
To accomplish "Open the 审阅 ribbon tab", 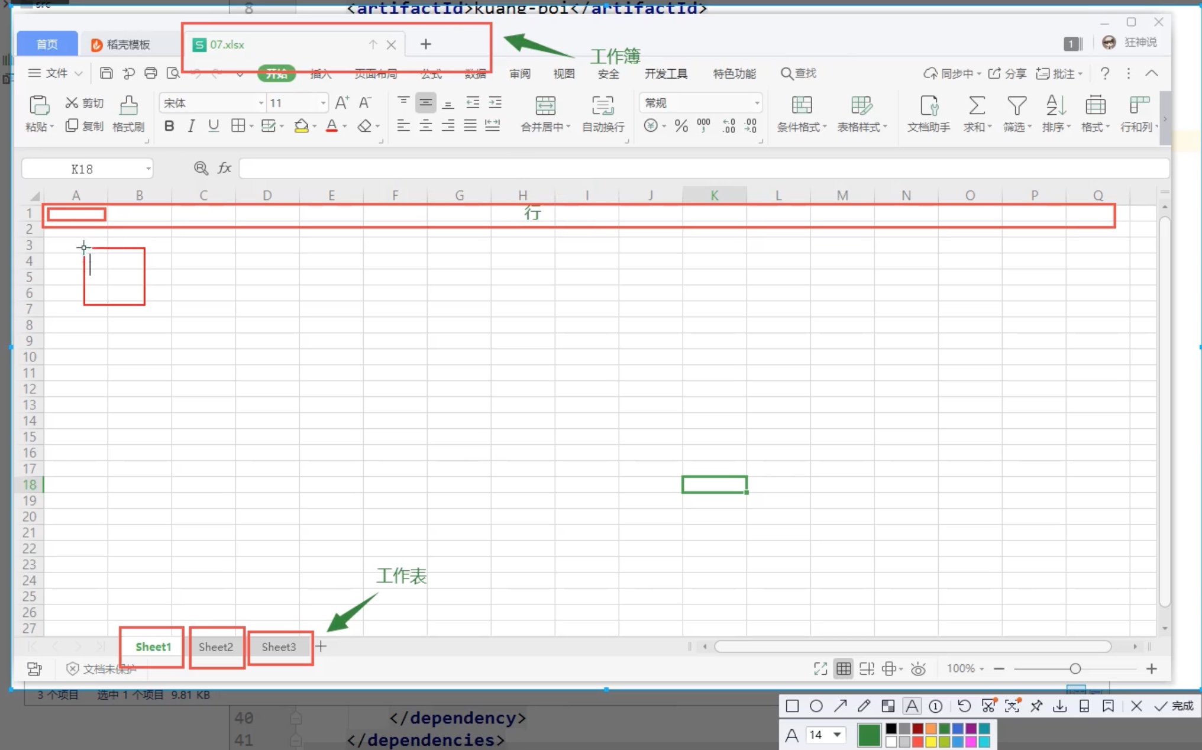I will point(519,74).
